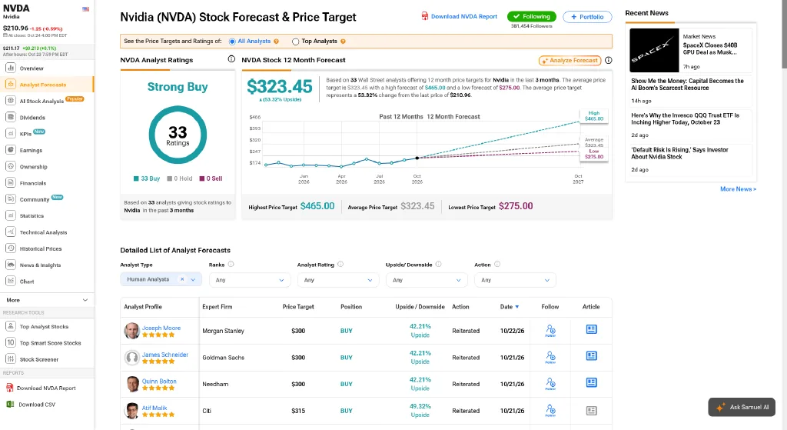Open SpaceX news thumbnail image

coord(654,50)
